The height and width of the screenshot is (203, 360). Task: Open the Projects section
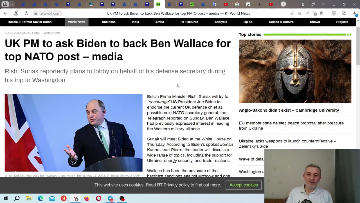click(342, 22)
